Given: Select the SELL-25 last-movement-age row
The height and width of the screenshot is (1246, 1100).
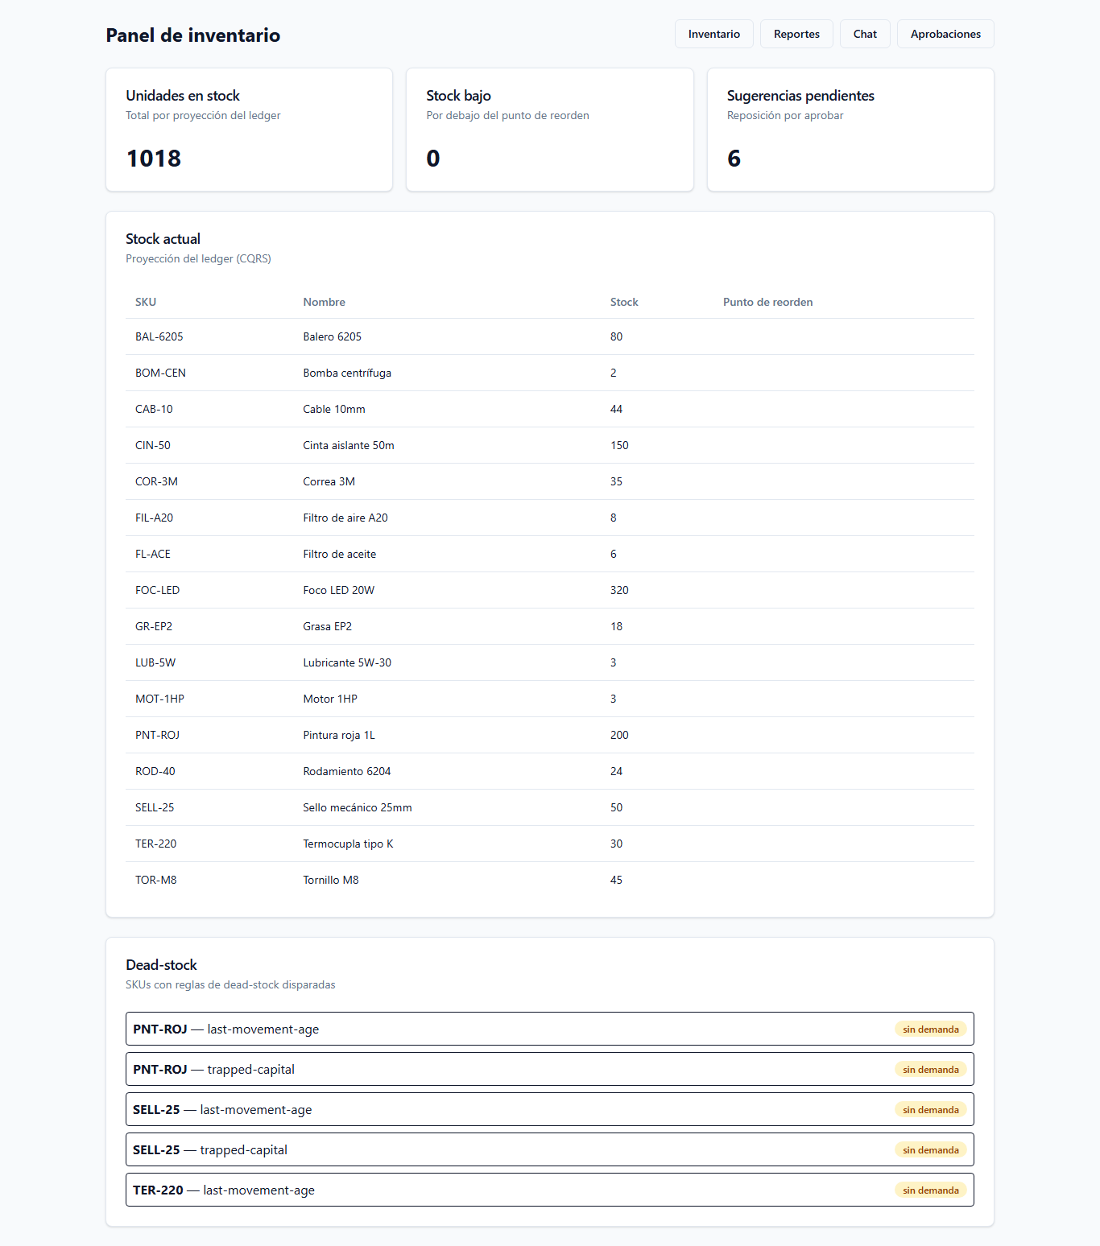Looking at the screenshot, I should (x=550, y=1109).
